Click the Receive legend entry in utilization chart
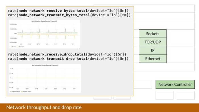199x112 pixels. pos(13,47)
